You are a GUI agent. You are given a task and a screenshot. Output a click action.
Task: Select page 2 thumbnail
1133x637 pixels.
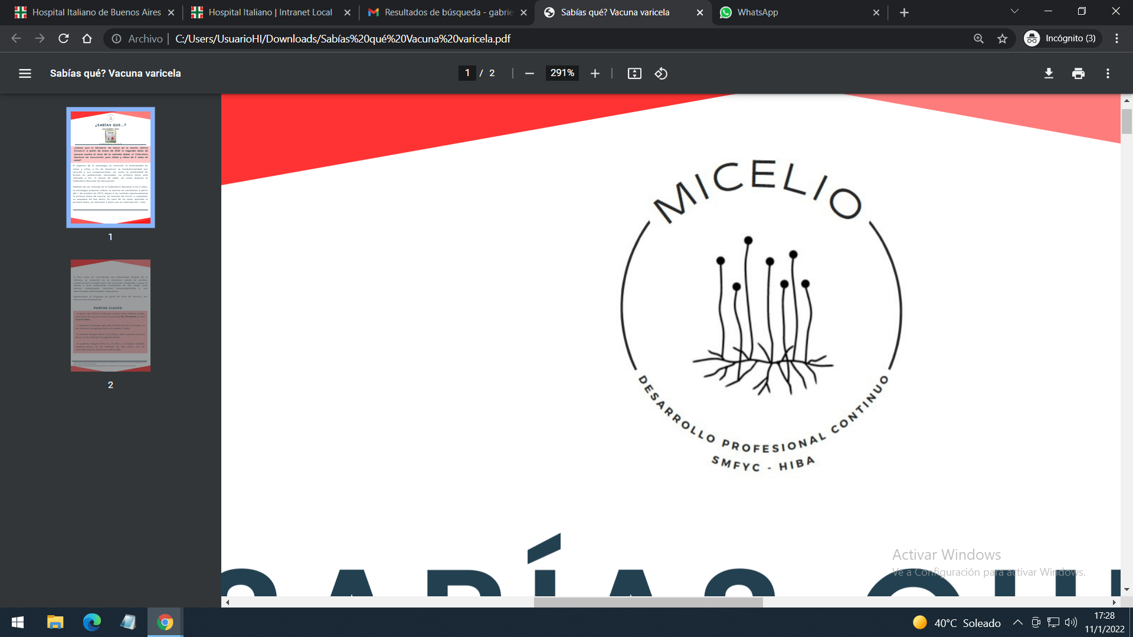pyautogui.click(x=110, y=316)
